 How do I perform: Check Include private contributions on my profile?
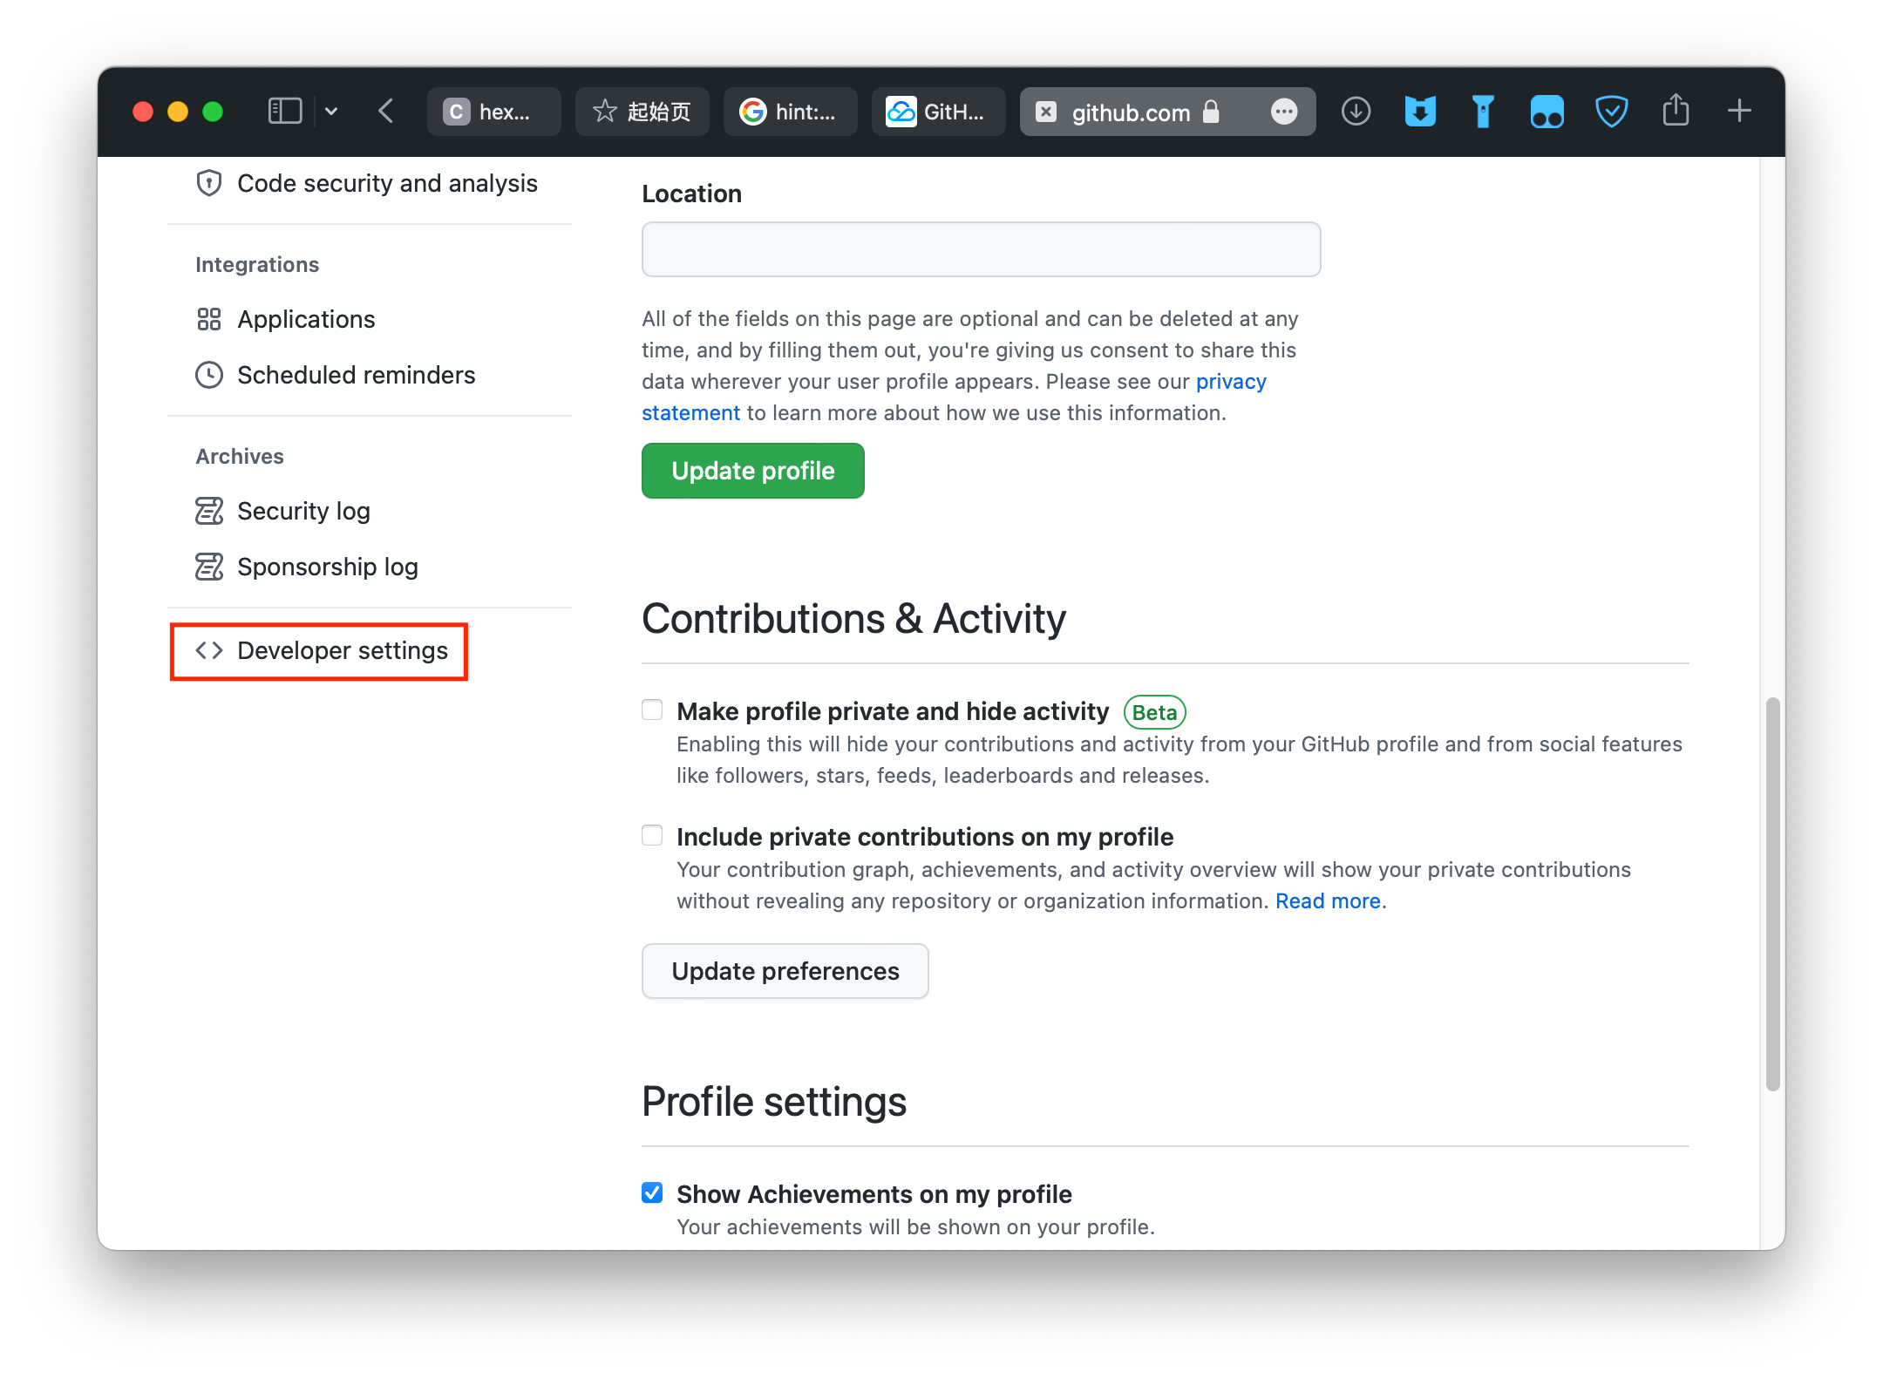tap(652, 835)
